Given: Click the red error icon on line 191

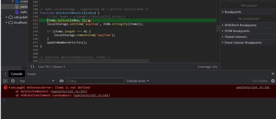Looking at the screenshot, I should pos(89,20).
